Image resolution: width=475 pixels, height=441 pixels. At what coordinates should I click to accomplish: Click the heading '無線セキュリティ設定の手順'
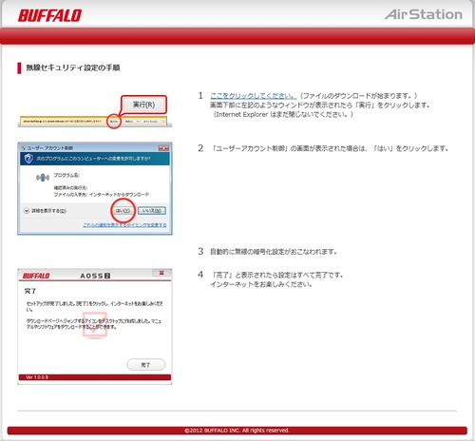(73, 67)
